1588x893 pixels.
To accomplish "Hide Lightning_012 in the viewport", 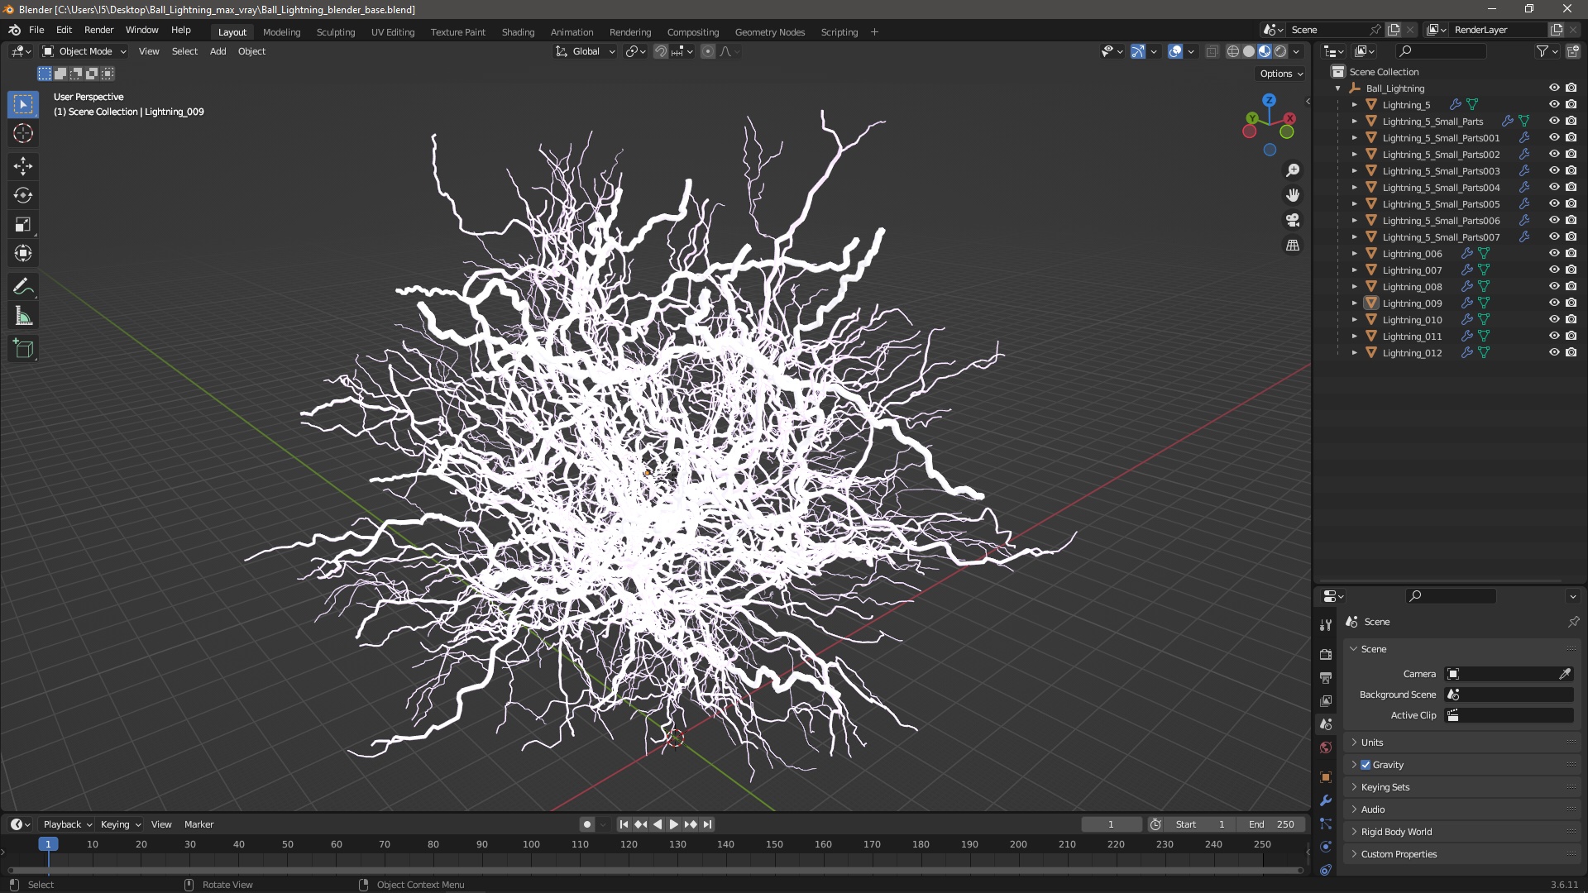I will point(1554,352).
